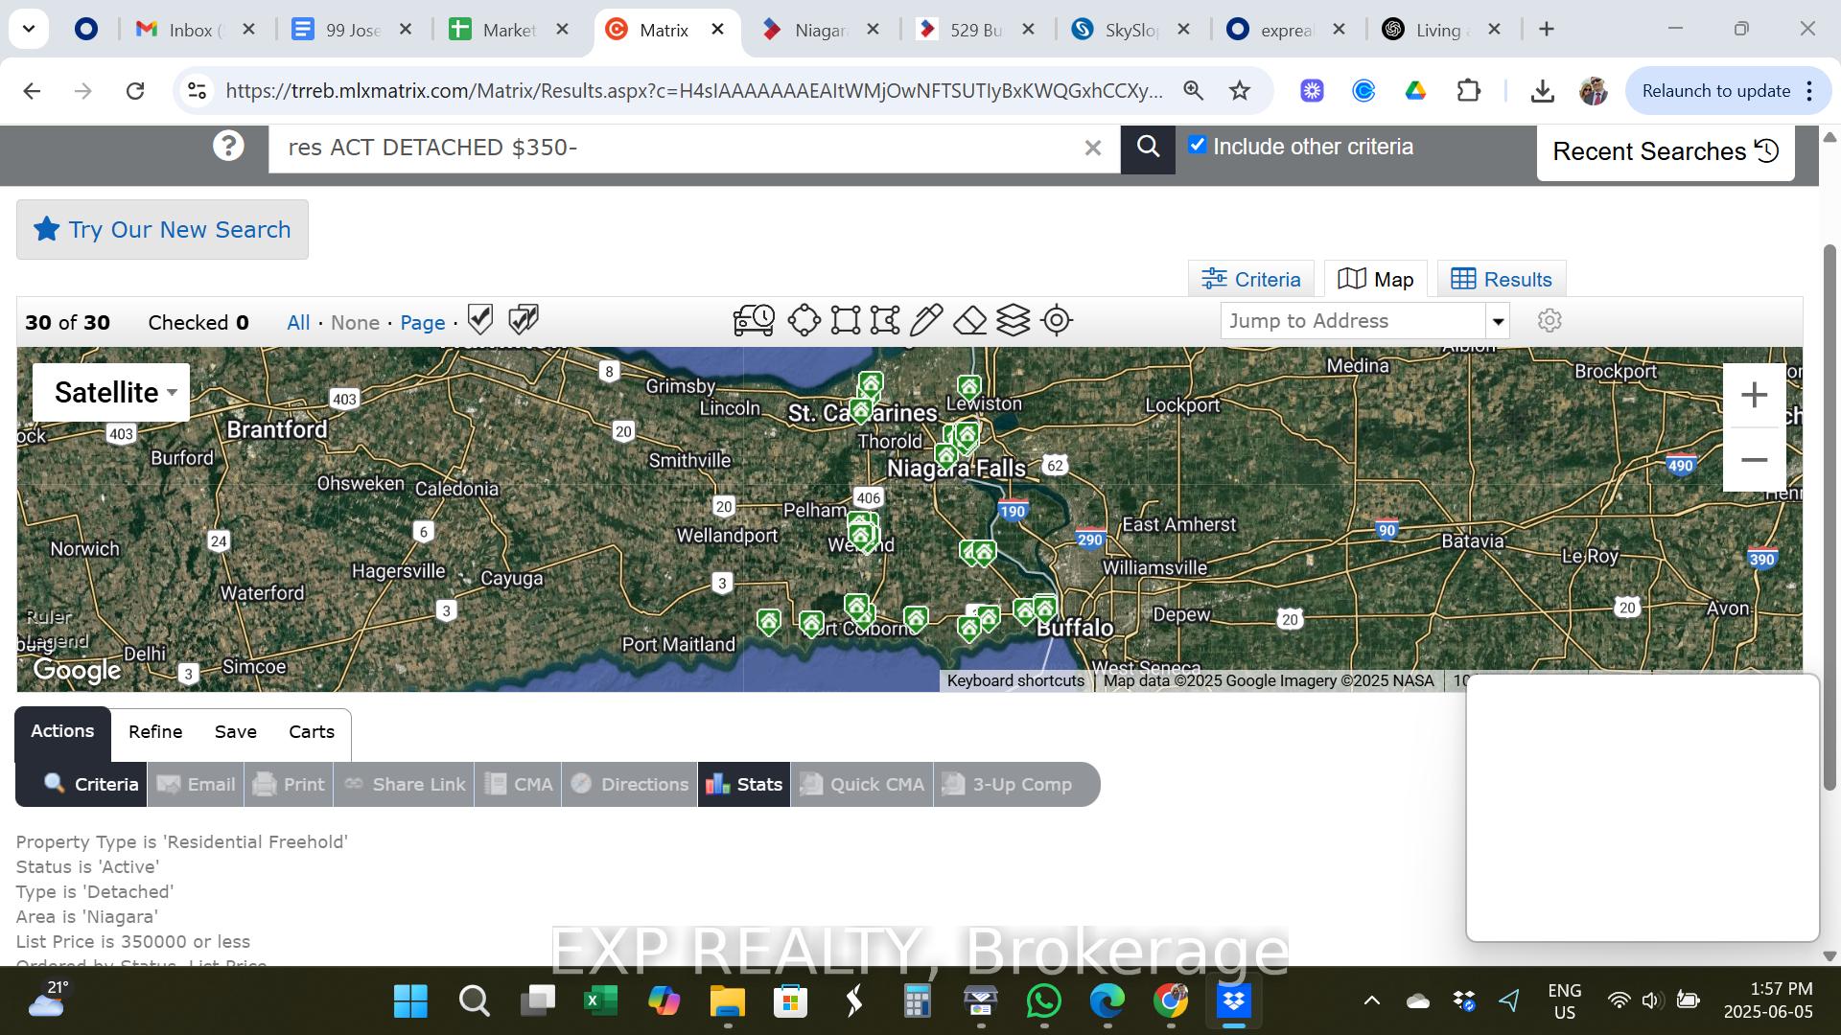
Task: Click the help question mark icon
Action: click(228, 146)
